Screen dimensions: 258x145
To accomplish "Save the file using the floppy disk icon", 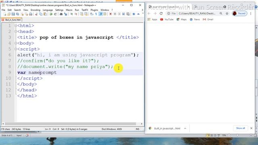I will point(13,14).
